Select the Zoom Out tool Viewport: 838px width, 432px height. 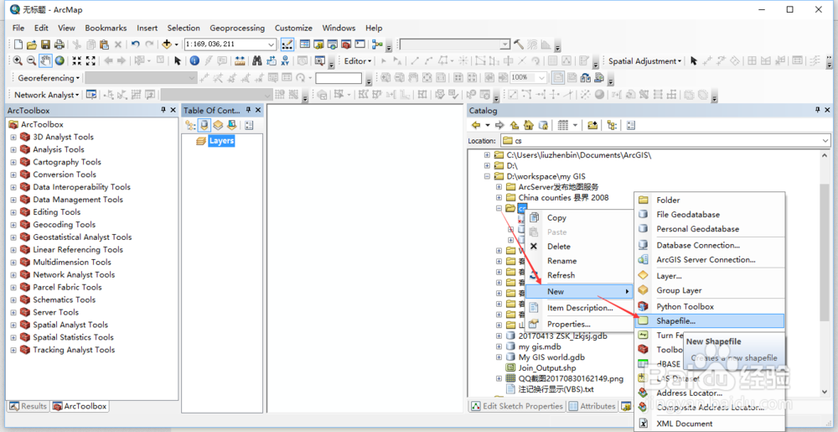(31, 61)
